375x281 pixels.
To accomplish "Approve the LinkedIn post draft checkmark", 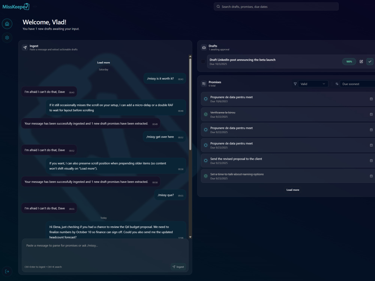I will [x=370, y=61].
